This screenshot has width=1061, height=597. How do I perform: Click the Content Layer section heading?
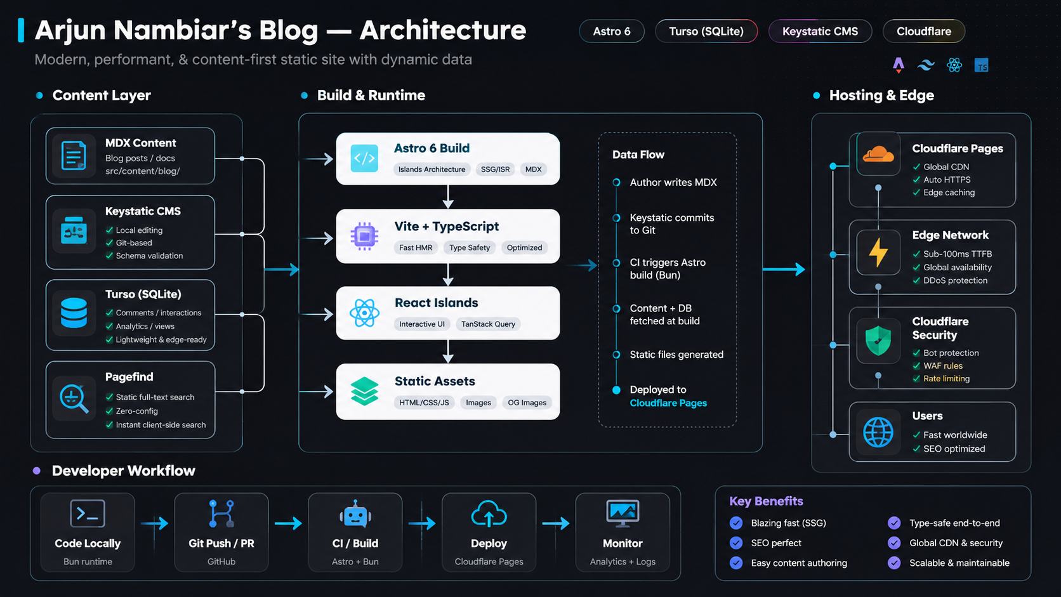tap(102, 95)
